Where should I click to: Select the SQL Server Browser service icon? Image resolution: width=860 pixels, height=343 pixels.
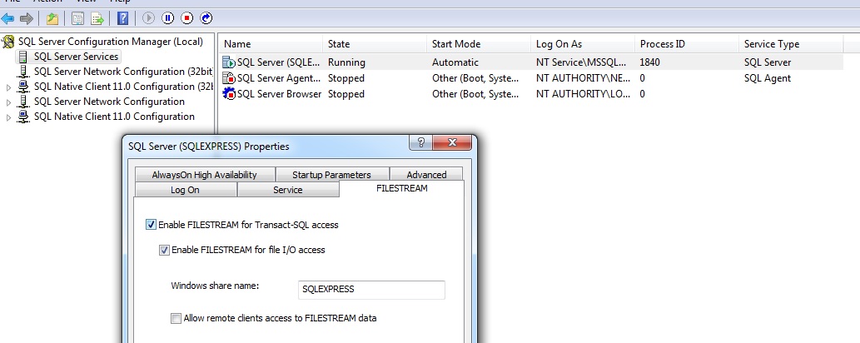click(229, 94)
